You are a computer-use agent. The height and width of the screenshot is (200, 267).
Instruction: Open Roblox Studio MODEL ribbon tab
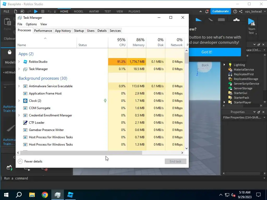tap(78, 11)
